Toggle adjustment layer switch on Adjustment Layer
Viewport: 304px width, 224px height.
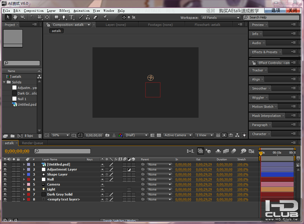tap(129, 169)
